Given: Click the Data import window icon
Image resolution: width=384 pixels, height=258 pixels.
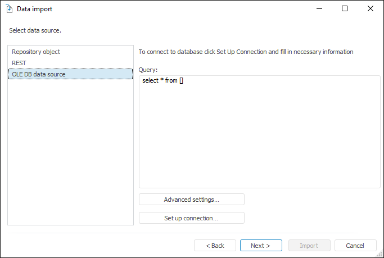Looking at the screenshot, I should [9, 9].
